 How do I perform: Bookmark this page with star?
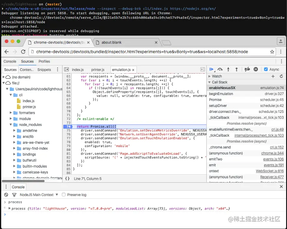272,52
